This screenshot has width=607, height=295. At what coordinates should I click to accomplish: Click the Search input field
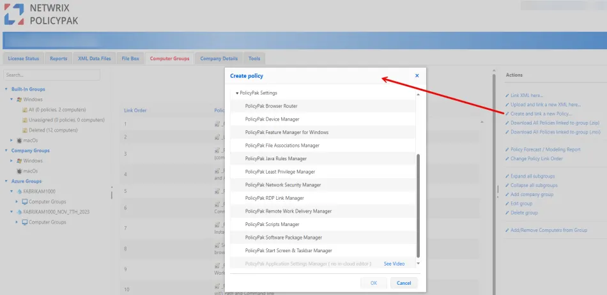[51, 75]
